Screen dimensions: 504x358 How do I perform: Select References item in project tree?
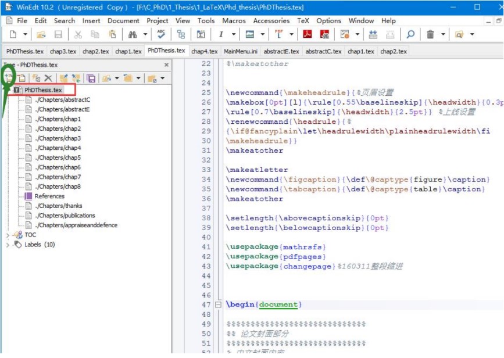pos(49,196)
